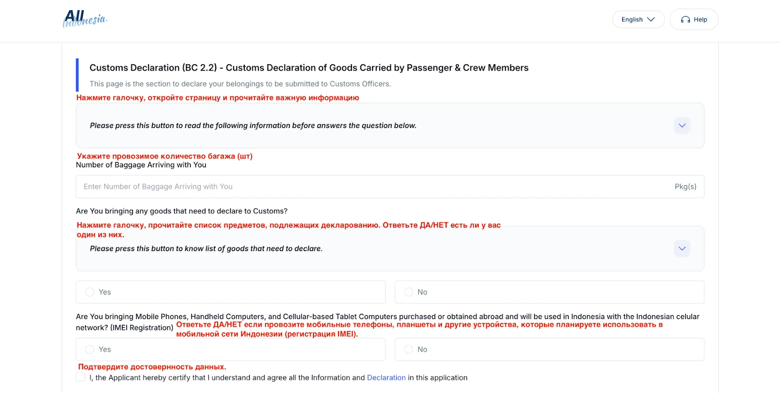The width and height of the screenshot is (779, 393).
Task: Open the English language dropdown
Action: [638, 19]
